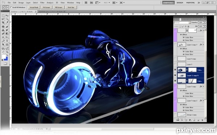Select the Eraser tool
Image resolution: width=217 pixels, height=135 pixels.
[x=3, y=33]
